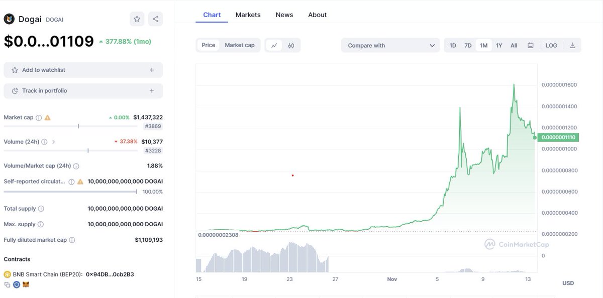Open the date range calendar icon

point(530,45)
